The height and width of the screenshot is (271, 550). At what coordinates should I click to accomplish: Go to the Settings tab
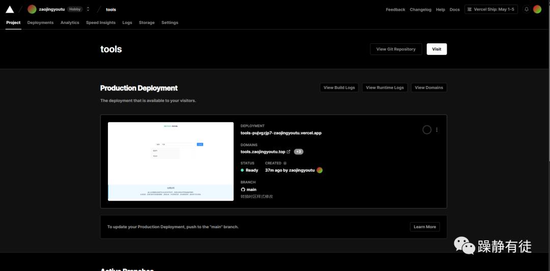point(170,22)
